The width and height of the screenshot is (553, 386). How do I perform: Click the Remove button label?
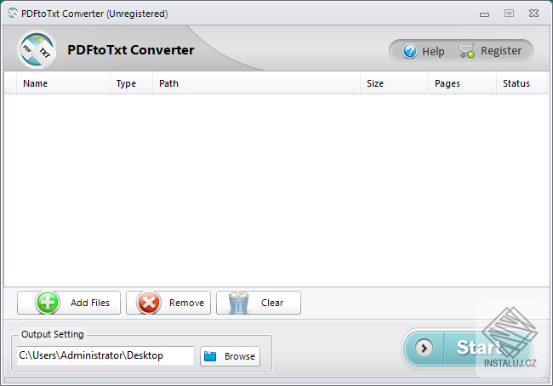[x=186, y=303]
